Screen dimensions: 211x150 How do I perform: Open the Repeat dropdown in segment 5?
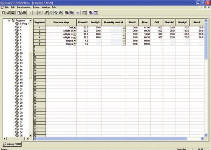tap(75, 41)
